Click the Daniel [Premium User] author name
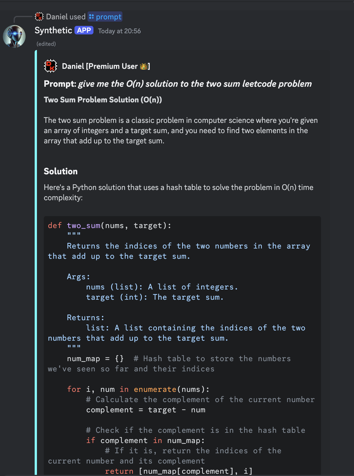The height and width of the screenshot is (476, 354). coord(106,66)
